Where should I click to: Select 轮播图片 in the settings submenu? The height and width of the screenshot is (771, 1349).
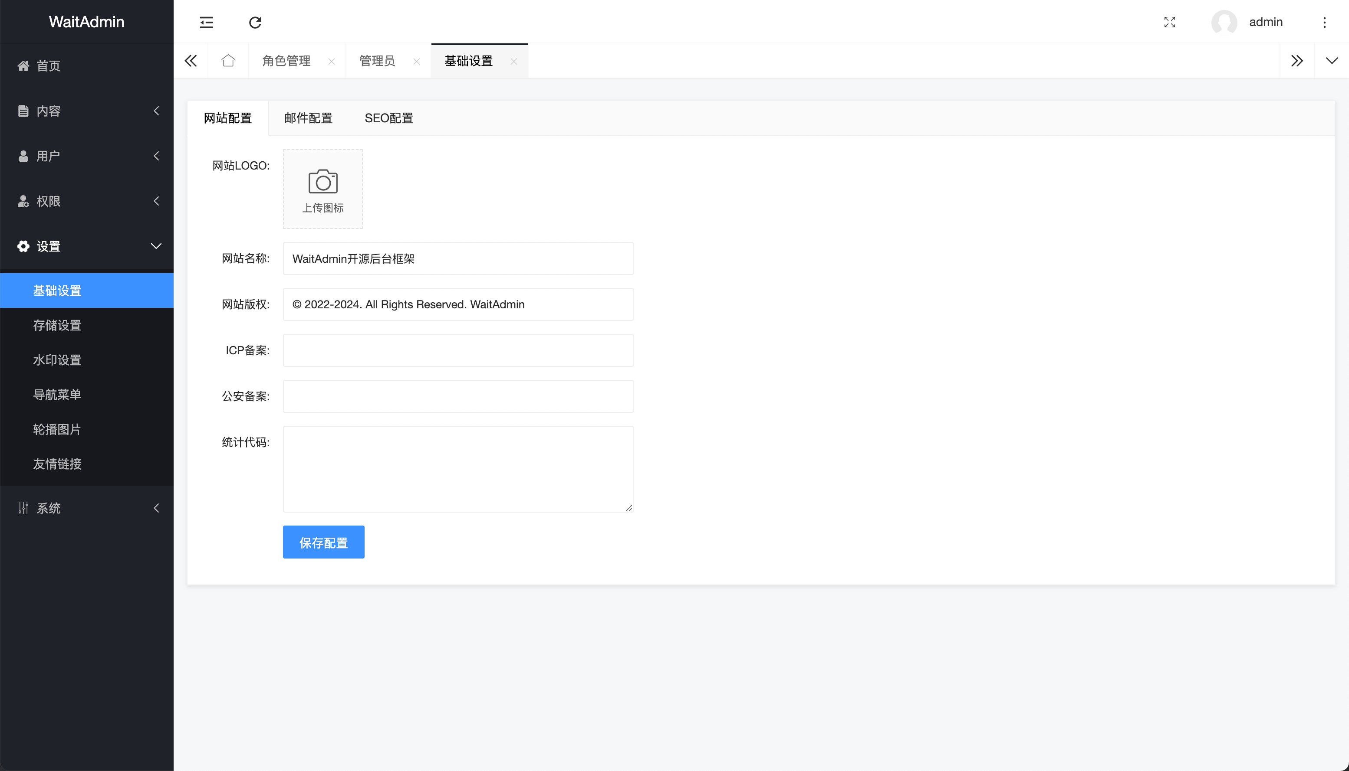pos(57,429)
